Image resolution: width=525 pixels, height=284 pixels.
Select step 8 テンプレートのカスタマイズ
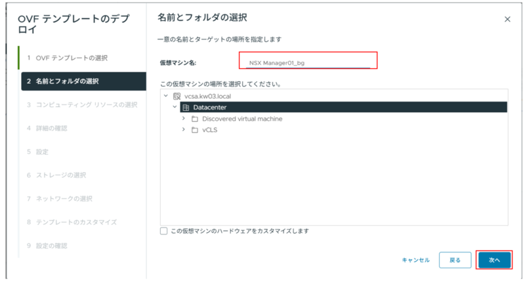pos(72,222)
